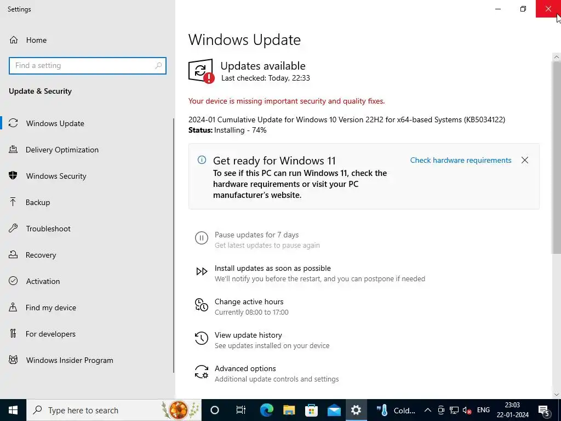Choose Install updates as soon as possible
561x421 pixels.
click(x=273, y=268)
